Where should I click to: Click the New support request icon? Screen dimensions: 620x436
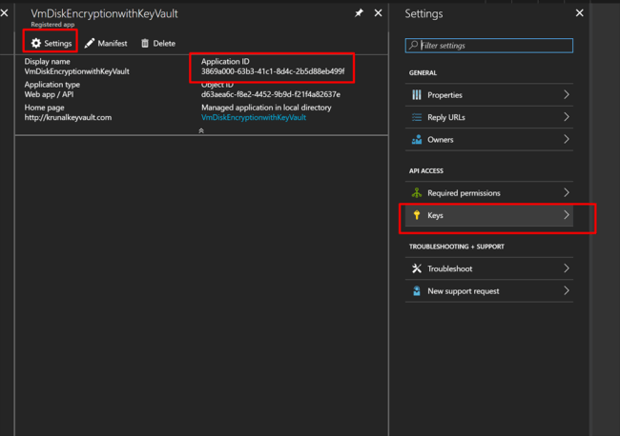pyautogui.click(x=417, y=291)
